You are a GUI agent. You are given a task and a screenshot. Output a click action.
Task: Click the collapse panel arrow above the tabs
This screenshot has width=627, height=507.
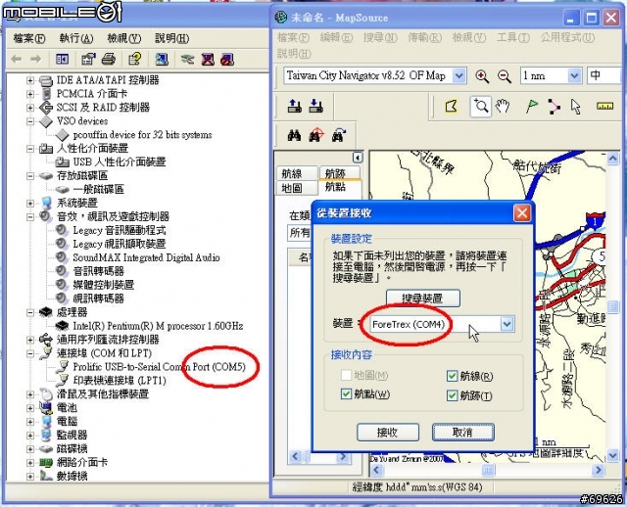(358, 158)
